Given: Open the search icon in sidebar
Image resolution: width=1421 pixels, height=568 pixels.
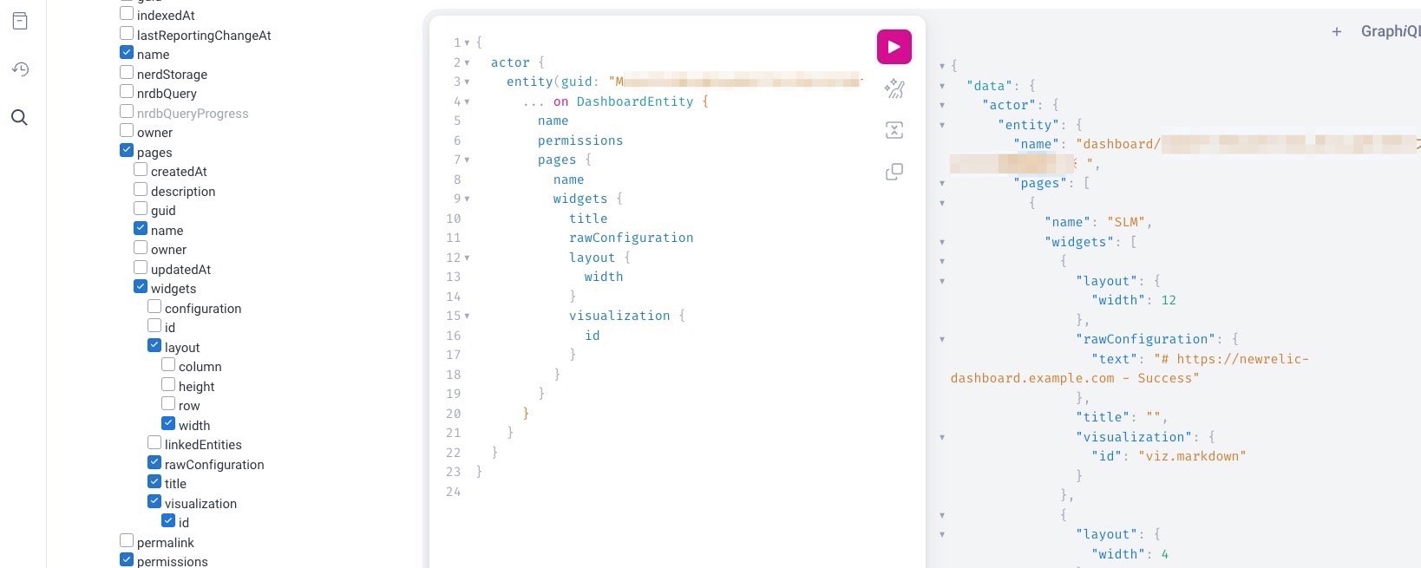Looking at the screenshot, I should (20, 118).
